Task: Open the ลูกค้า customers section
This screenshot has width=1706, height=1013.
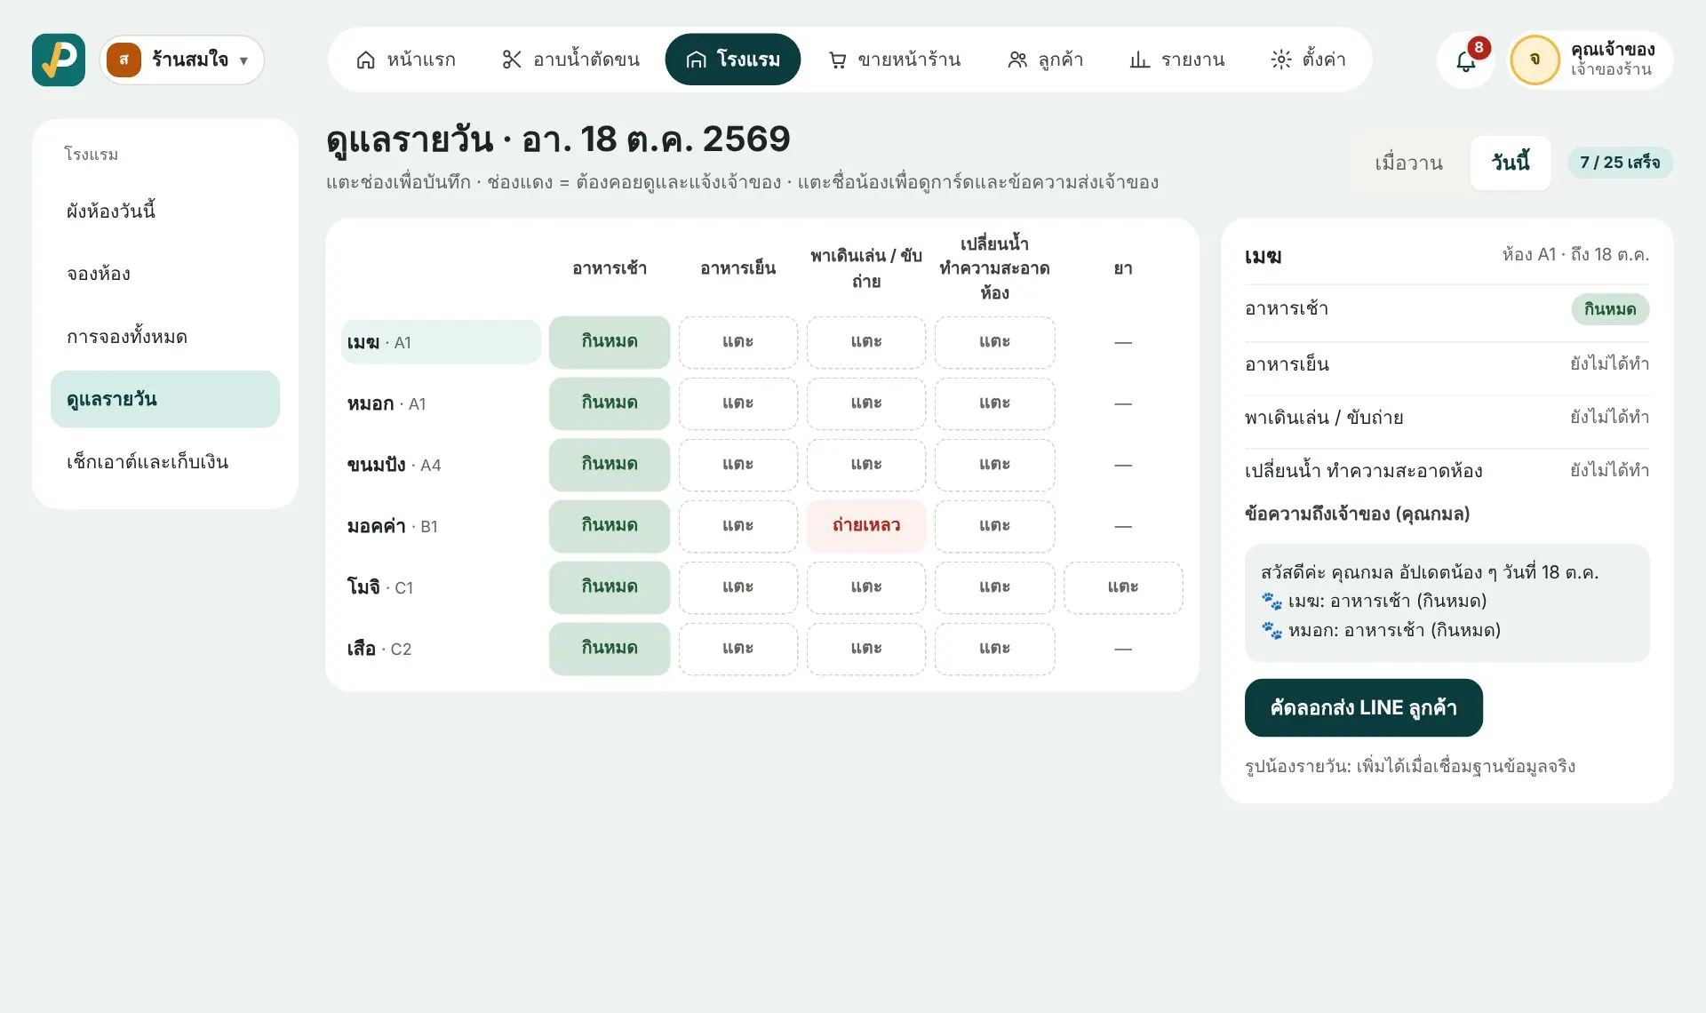Action: pos(1046,60)
